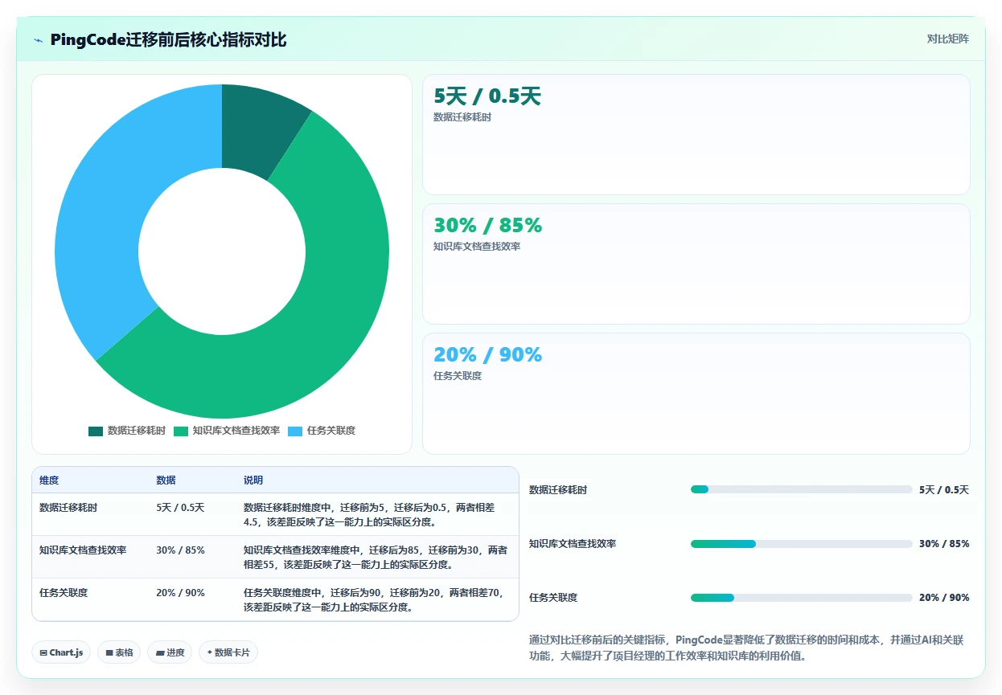The image size is (1002, 695).
Task: Click the lightning icon beside the PingCode title
Action: pyautogui.click(x=39, y=40)
